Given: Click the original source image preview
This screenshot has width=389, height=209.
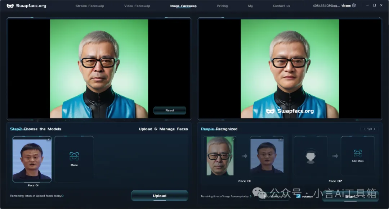Looking at the screenshot, I should (x=99, y=69).
